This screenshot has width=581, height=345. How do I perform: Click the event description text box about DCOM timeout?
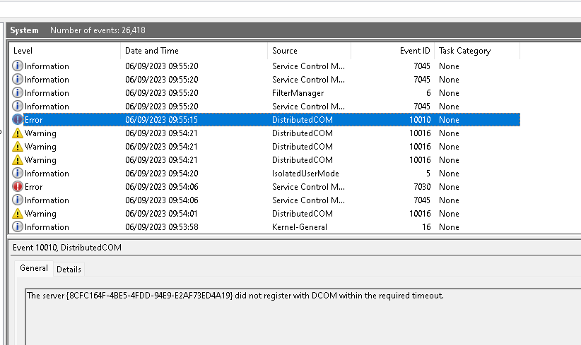coord(303,317)
